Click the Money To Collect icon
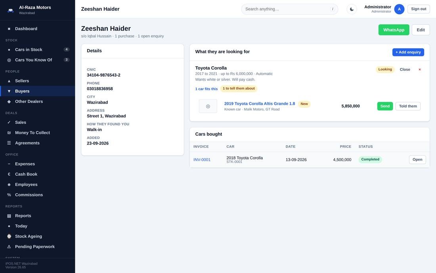436x273 pixels. pos(9,133)
